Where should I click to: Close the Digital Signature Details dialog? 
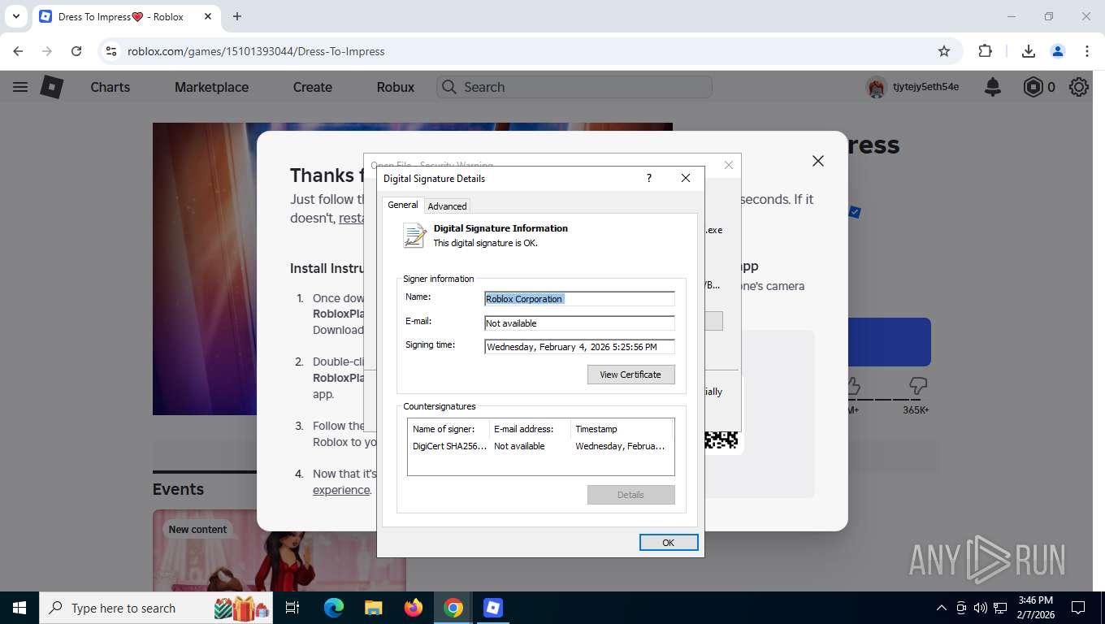coord(686,178)
